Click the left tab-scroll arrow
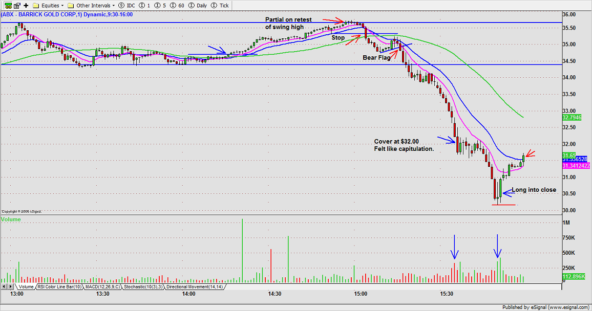This screenshot has width=592, height=311. pos(4,287)
